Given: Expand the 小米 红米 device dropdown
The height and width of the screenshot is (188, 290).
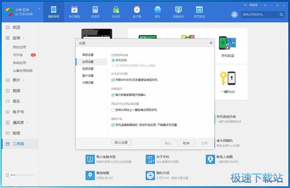Looking at the screenshot, I should pos(39,9).
